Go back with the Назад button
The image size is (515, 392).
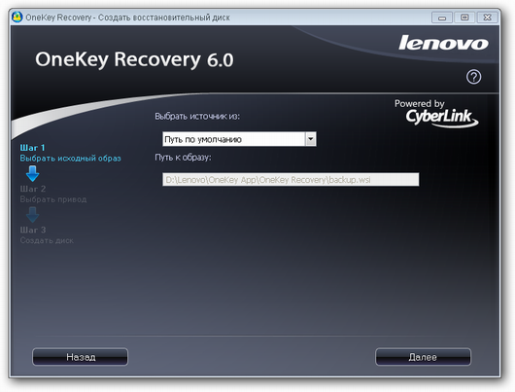(x=80, y=357)
